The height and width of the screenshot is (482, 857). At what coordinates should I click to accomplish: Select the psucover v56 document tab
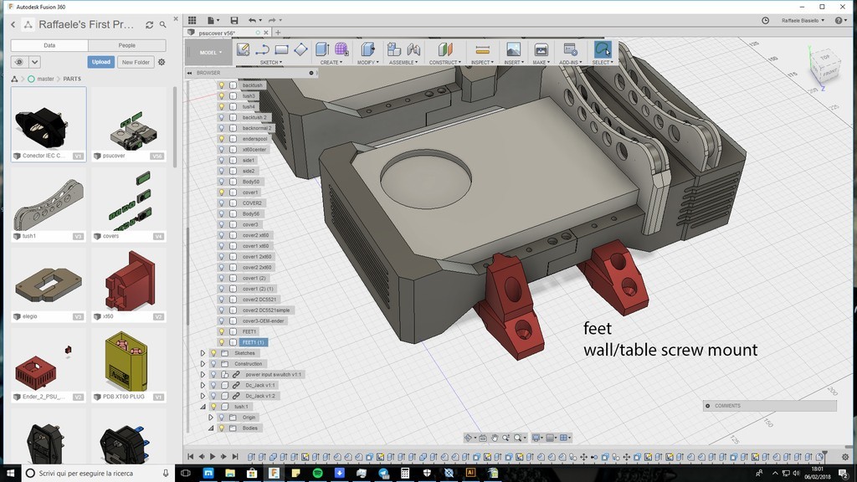[x=218, y=33]
